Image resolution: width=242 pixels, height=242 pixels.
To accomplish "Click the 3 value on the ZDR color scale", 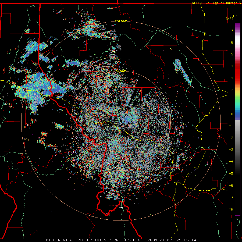I will (x=232, y=78).
